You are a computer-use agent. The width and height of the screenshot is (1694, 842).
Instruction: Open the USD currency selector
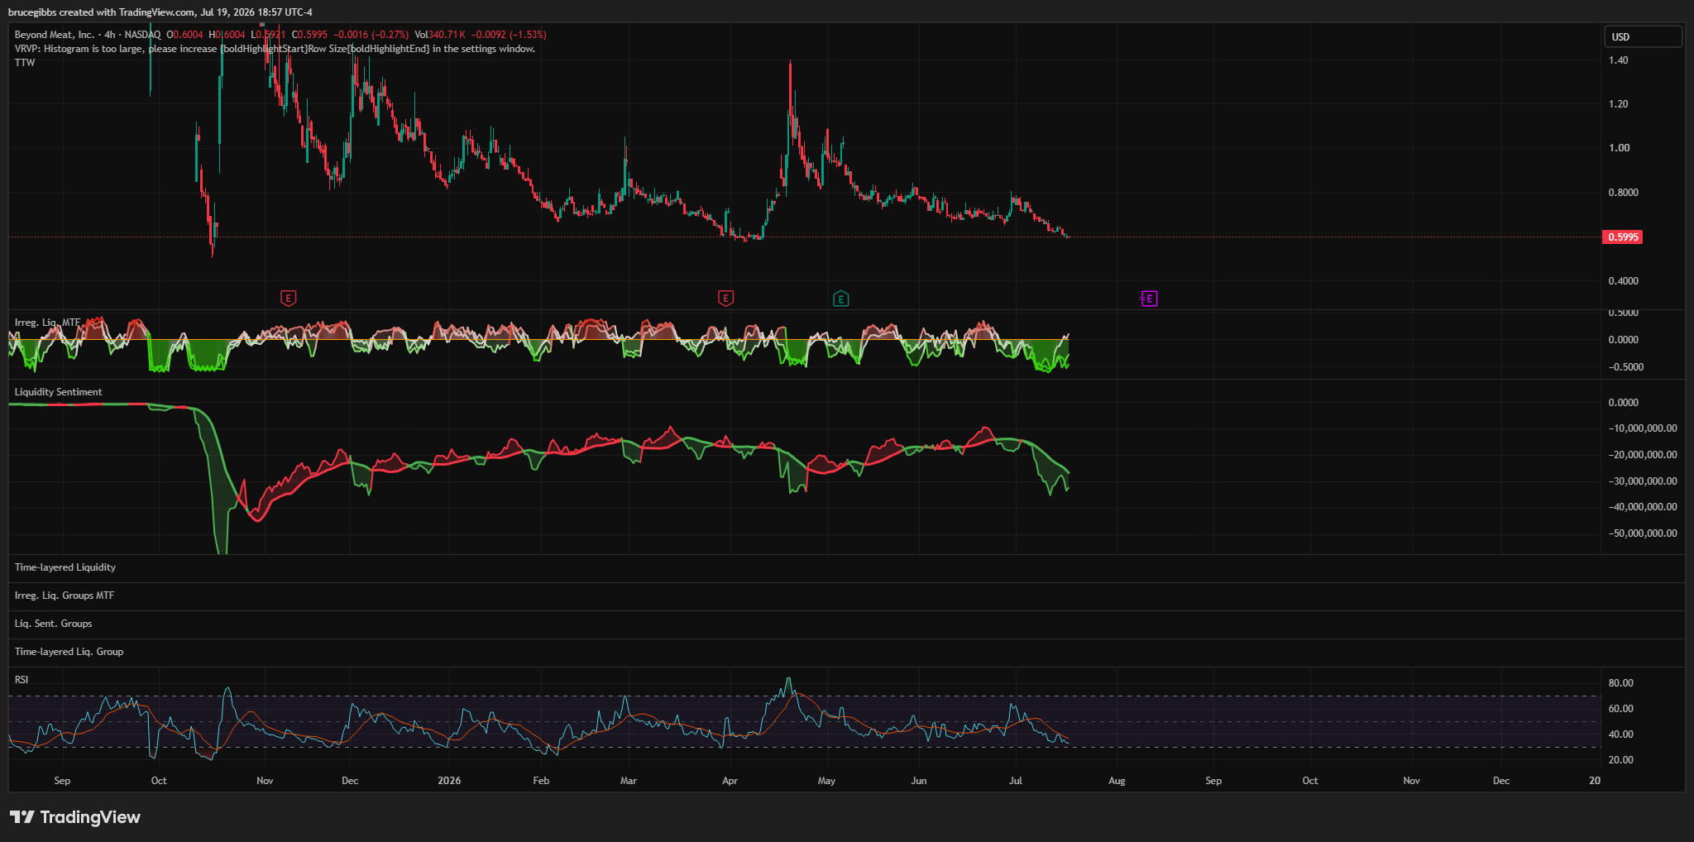point(1643,36)
